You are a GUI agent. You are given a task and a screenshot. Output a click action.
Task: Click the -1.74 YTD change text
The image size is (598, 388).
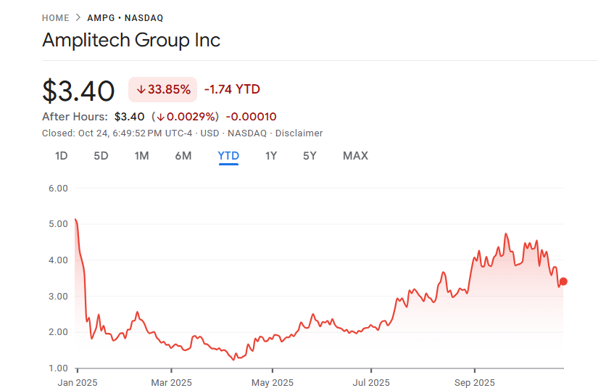click(x=232, y=89)
